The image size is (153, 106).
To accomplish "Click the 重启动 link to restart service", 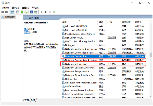I will coord(27,32).
